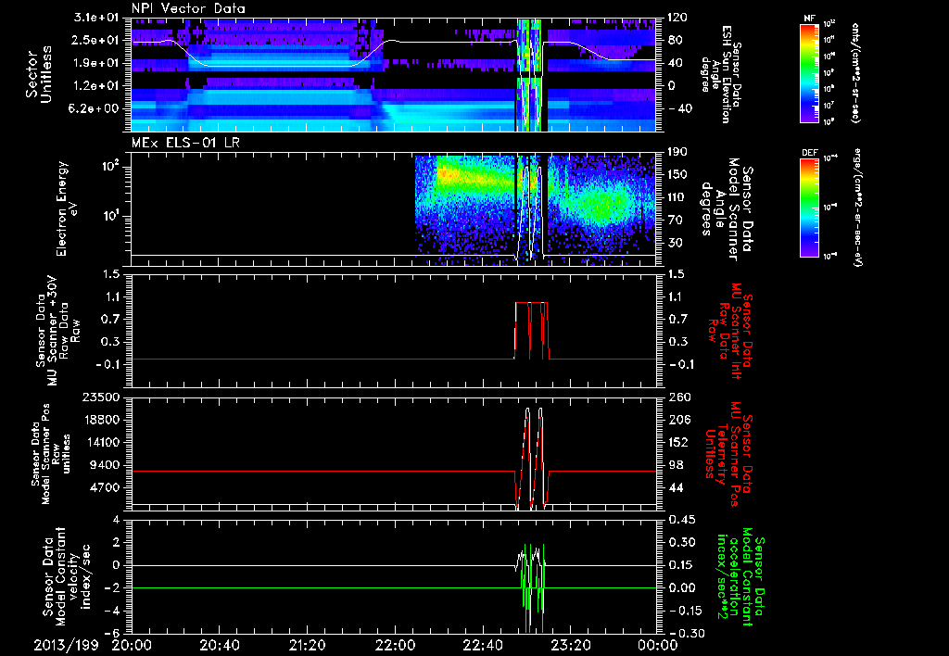Viewport: 949px width, 656px height.
Task: Click the 10¹ electron energy tick label
Action: coord(111,215)
